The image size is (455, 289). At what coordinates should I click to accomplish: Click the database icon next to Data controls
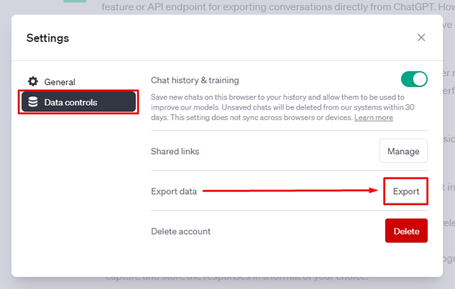pos(33,102)
